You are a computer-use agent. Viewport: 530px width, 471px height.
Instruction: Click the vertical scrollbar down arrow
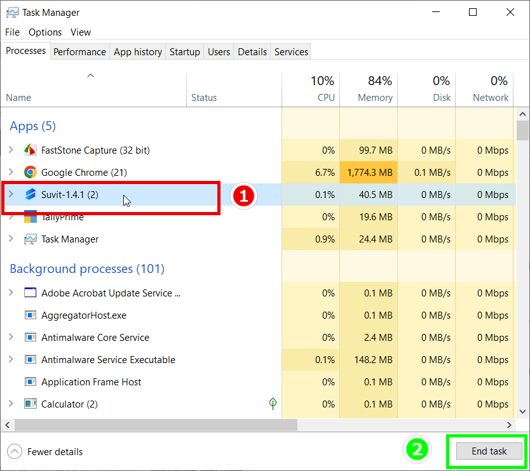pos(522,411)
